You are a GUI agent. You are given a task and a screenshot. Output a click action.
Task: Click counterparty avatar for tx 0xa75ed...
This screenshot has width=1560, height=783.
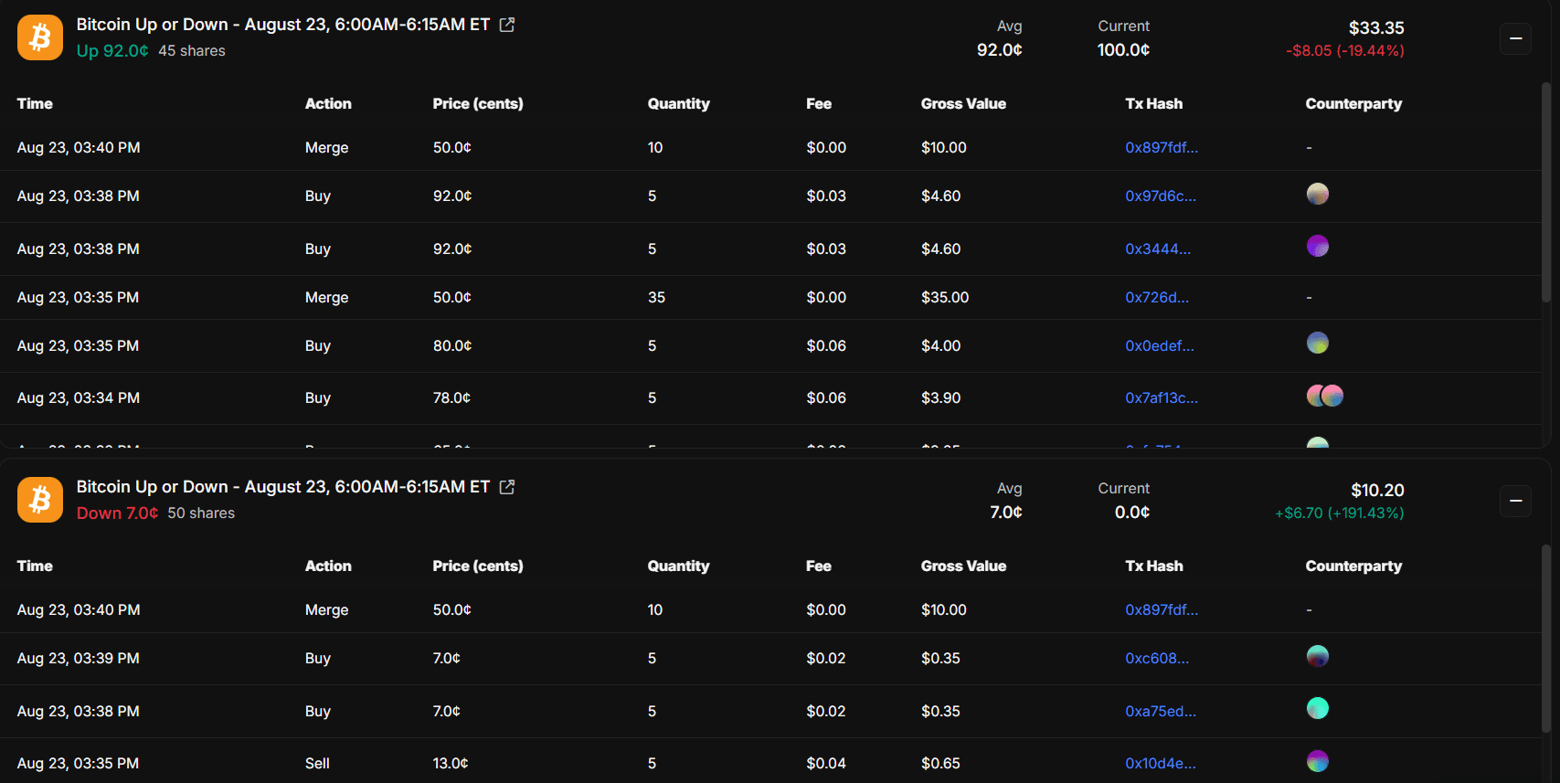[x=1318, y=708]
